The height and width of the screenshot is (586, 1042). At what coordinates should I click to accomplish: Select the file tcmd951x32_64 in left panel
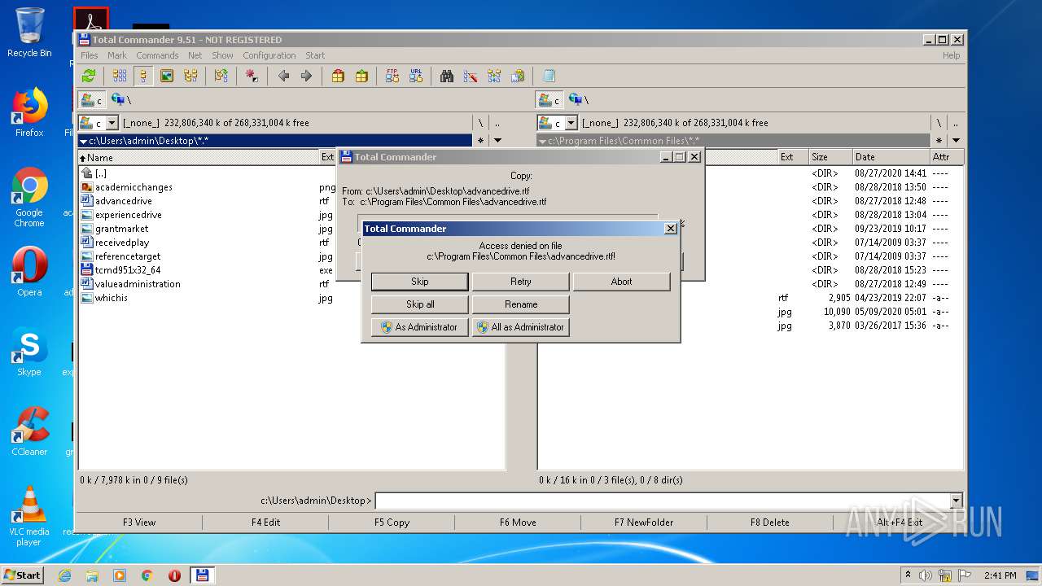(128, 270)
